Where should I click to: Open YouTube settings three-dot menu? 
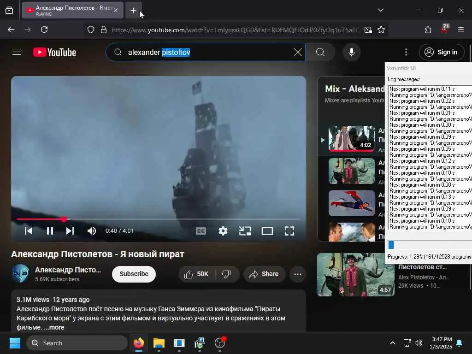click(406, 53)
